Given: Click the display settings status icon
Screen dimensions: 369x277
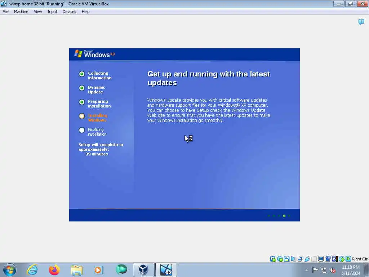Looking at the screenshot, I should tap(321, 259).
